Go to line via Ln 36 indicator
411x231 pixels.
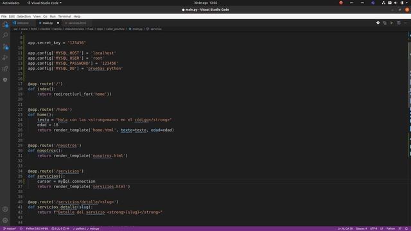[x=345, y=228]
